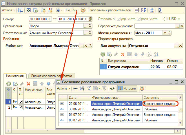Open calendar picker next to document date
Image resolution: width=186 pixels, height=135 pixels.
tap(90, 19)
